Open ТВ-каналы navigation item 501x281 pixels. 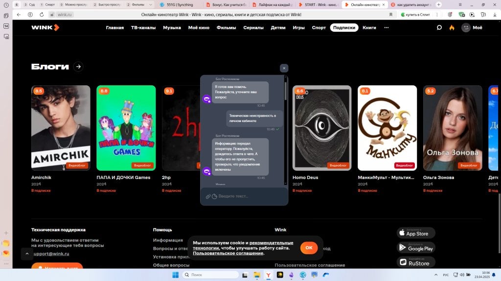[x=143, y=28]
